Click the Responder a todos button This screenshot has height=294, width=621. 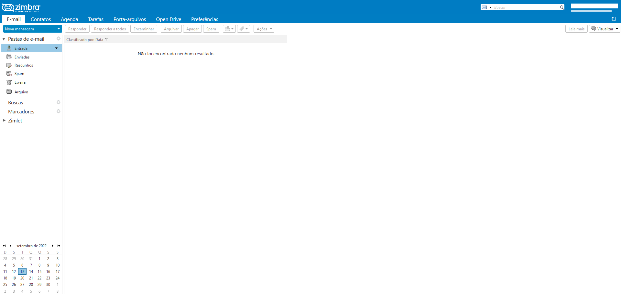point(110,29)
